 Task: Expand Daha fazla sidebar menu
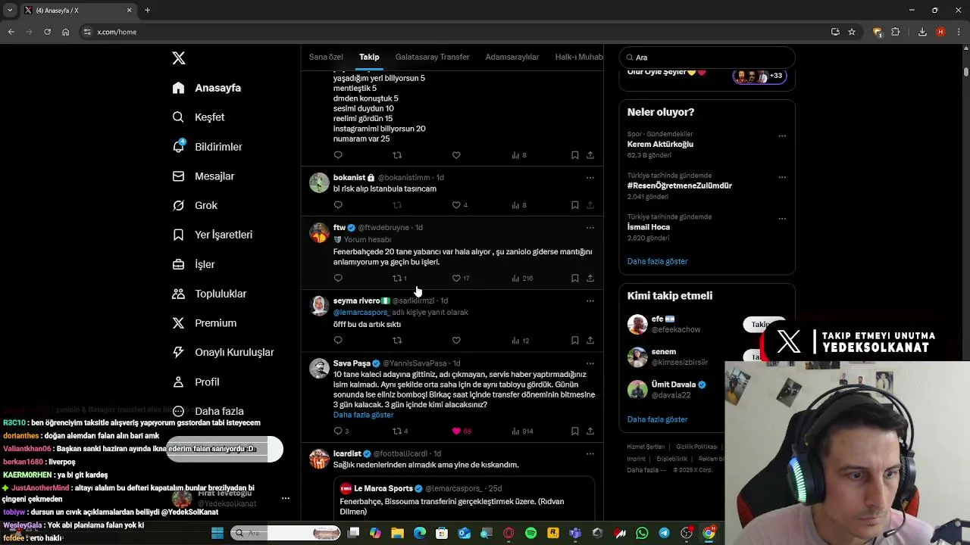click(208, 411)
